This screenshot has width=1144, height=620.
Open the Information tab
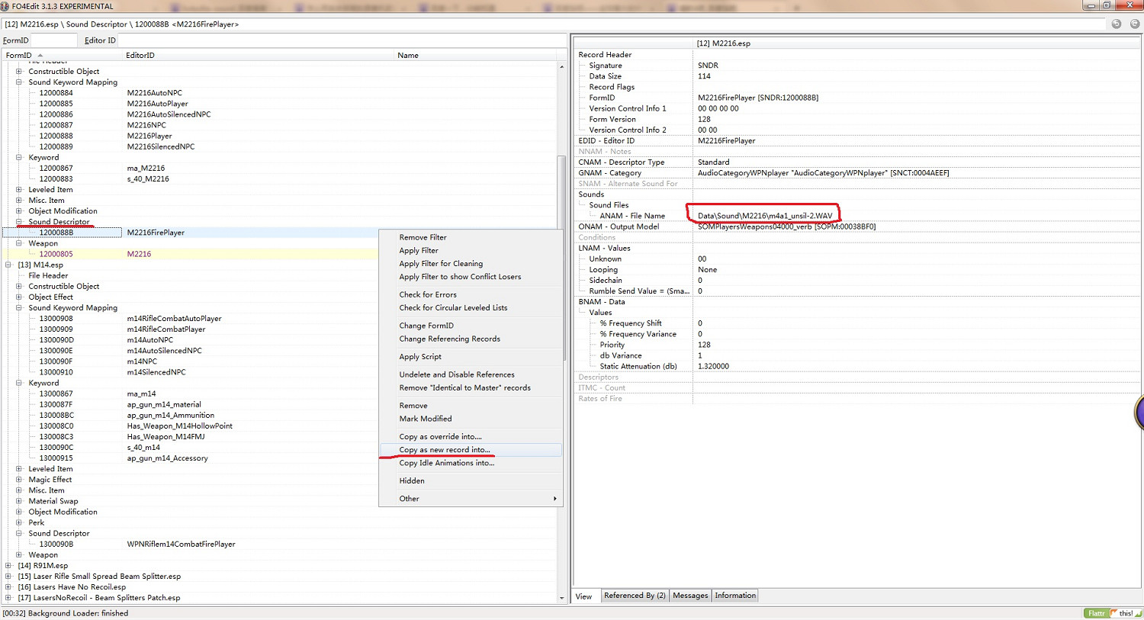pos(735,596)
